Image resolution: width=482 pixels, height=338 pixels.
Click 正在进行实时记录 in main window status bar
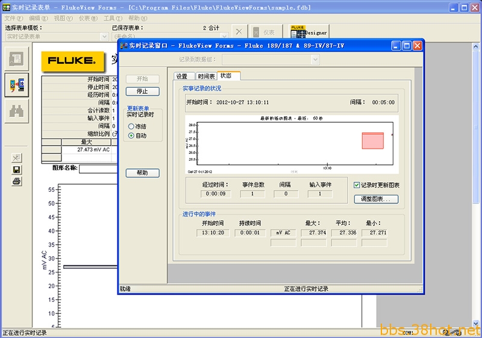point(25,333)
